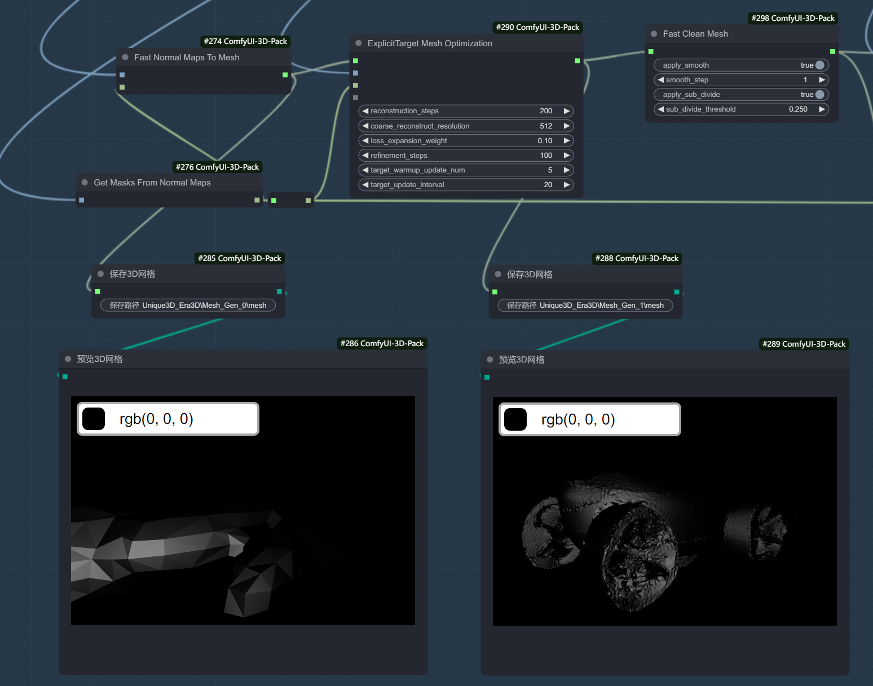Edit save path Unique3D_Era3D\Mesh_Gen_1\mesh

pyautogui.click(x=585, y=306)
